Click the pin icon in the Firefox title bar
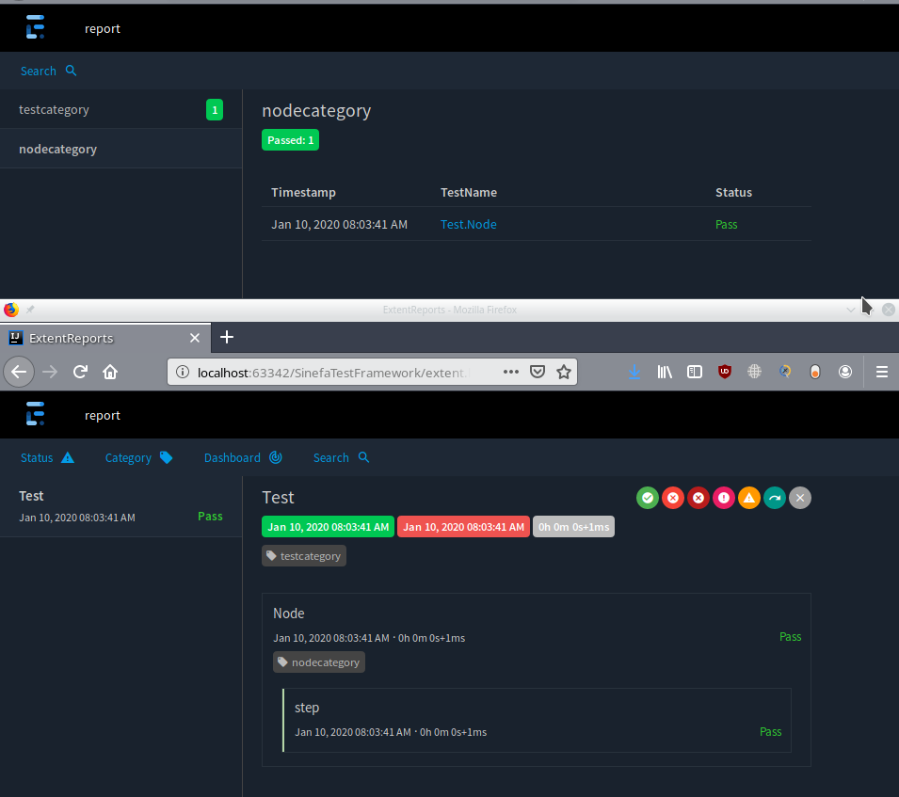Image resolution: width=899 pixels, height=797 pixels. (x=30, y=310)
